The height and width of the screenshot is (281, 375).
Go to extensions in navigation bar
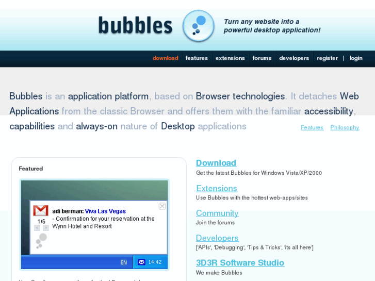pyautogui.click(x=230, y=58)
